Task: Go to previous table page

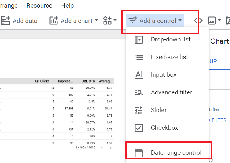Action: tap(102, 147)
